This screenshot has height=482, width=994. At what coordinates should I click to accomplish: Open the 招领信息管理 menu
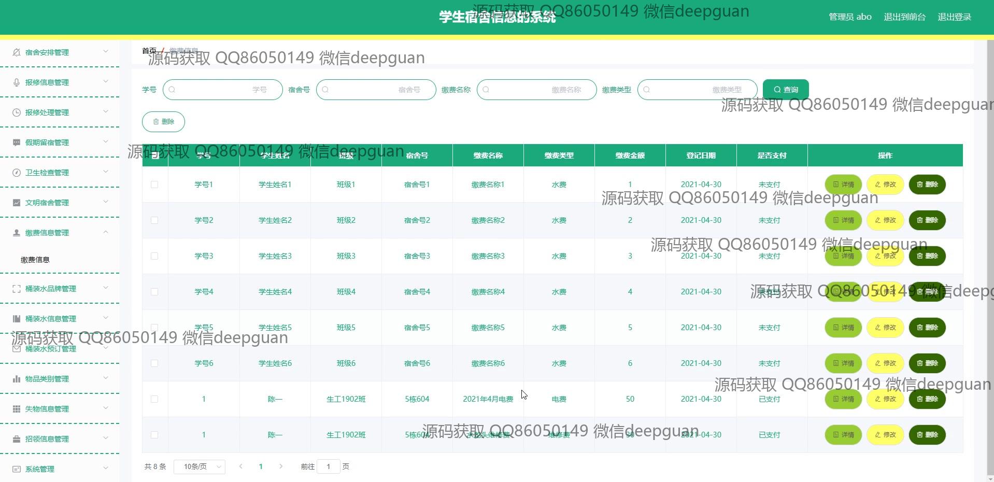pos(60,439)
